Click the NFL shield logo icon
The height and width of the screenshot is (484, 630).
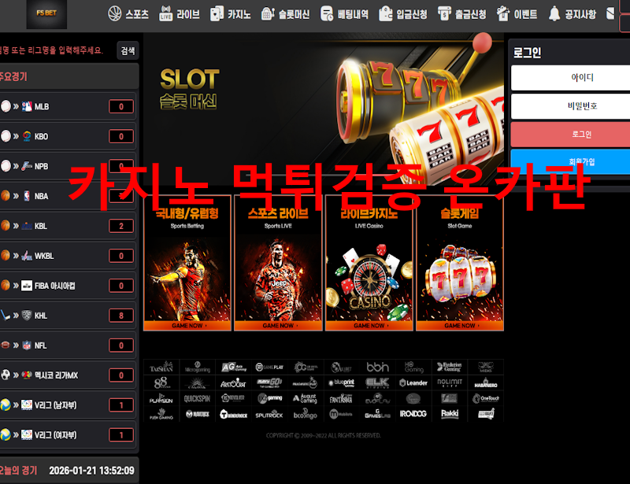pyautogui.click(x=27, y=345)
